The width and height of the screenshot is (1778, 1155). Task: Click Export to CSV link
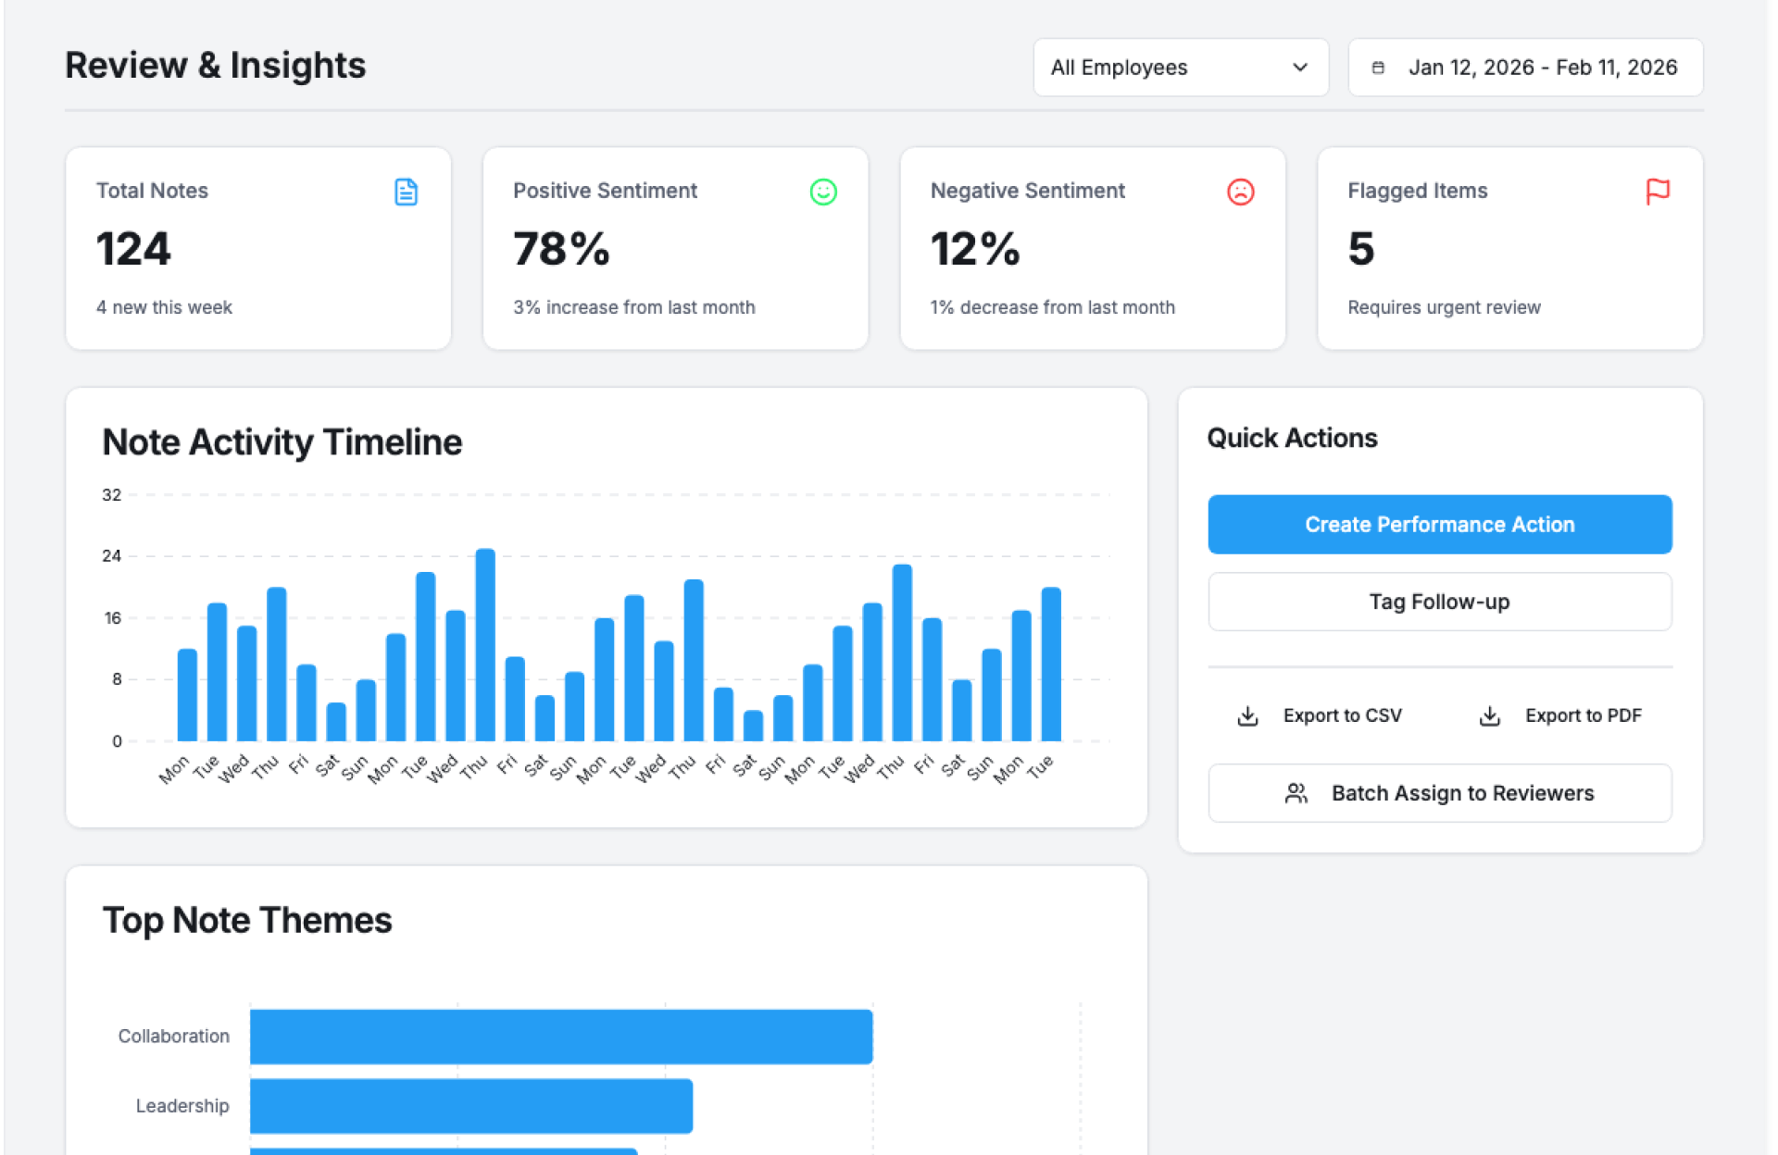[1342, 715]
